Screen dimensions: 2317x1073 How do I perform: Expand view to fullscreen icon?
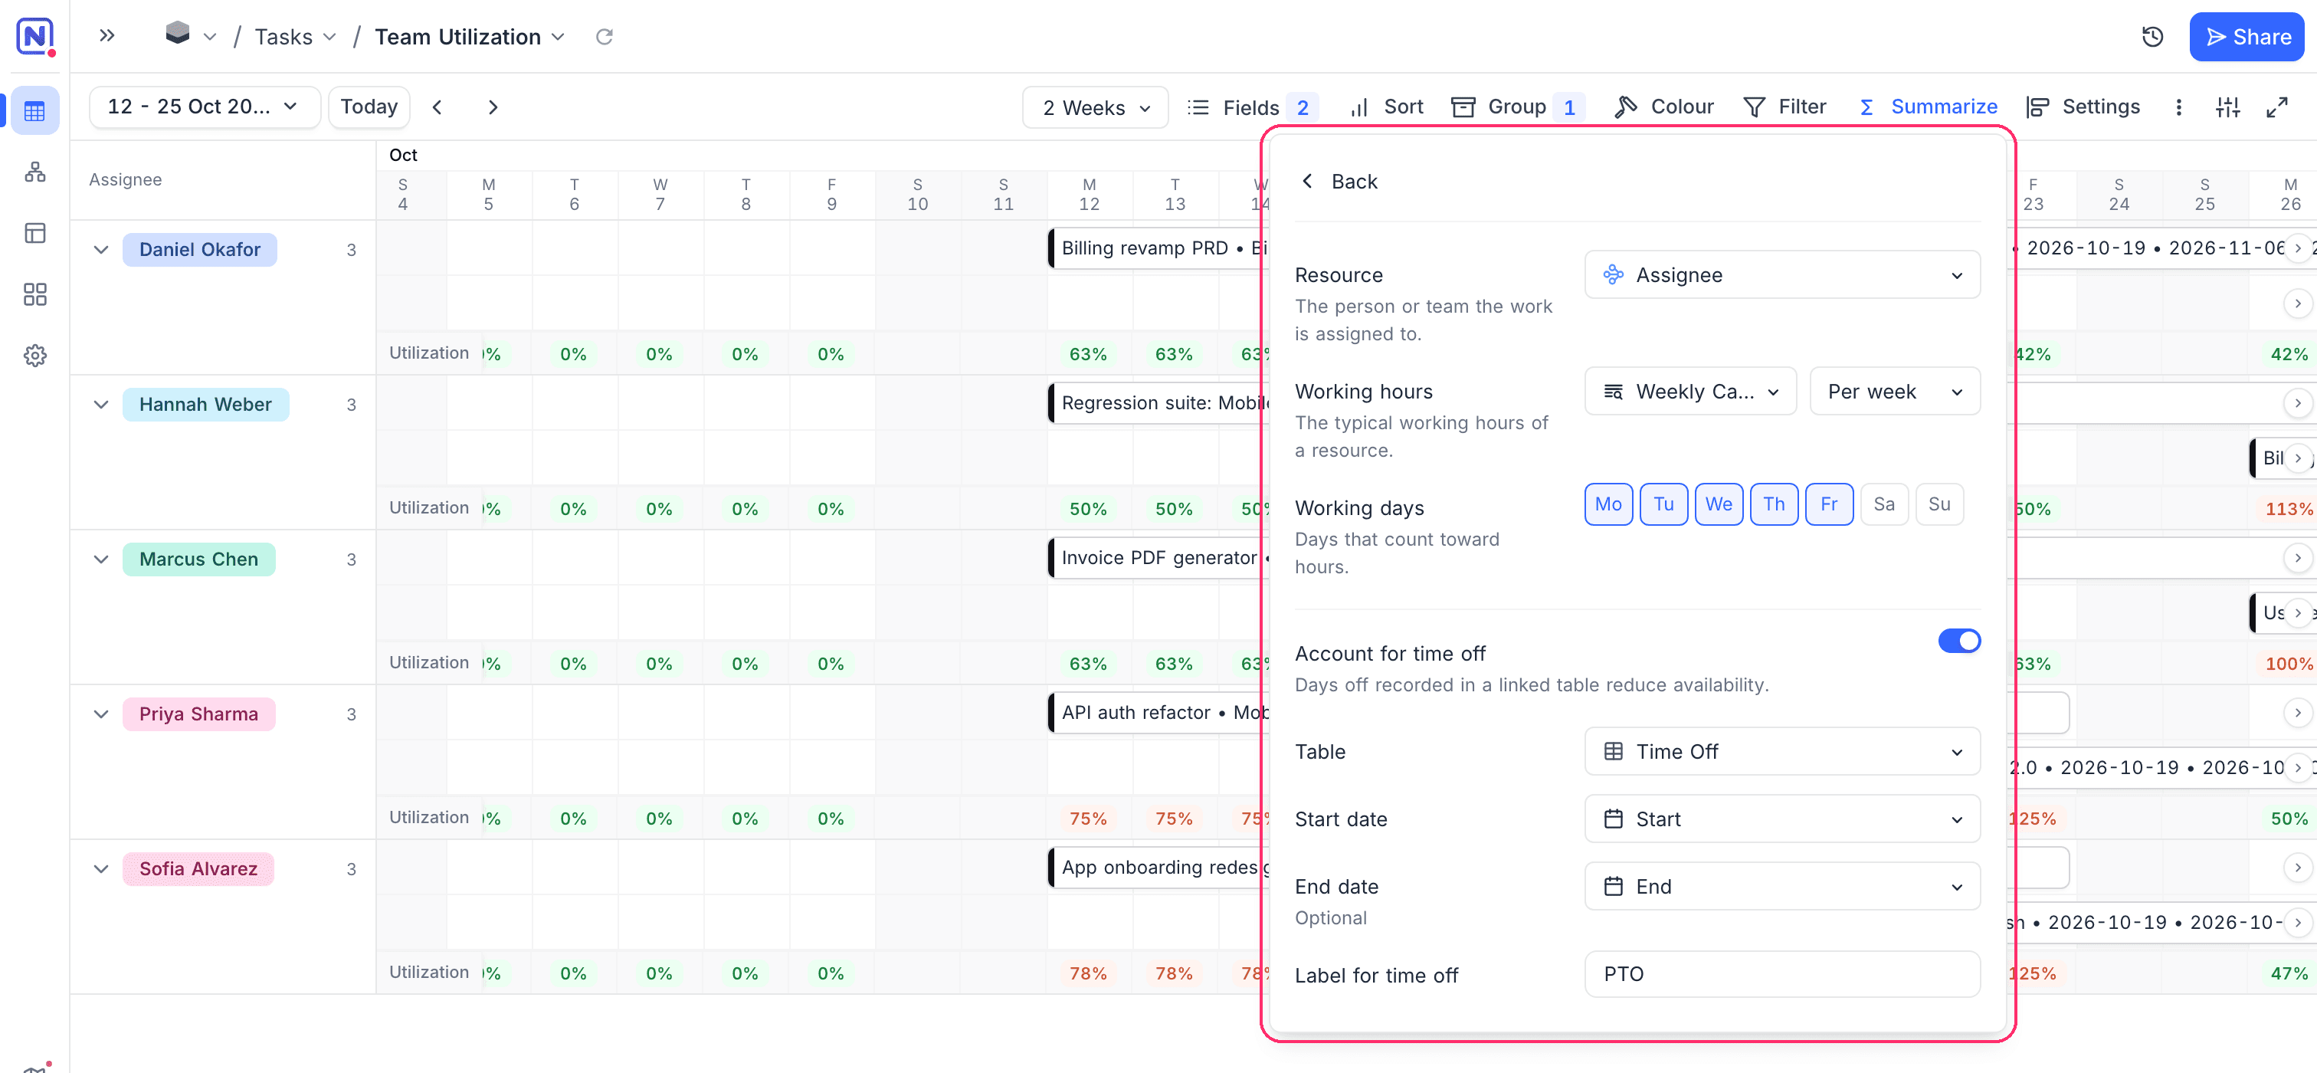pyautogui.click(x=2276, y=107)
